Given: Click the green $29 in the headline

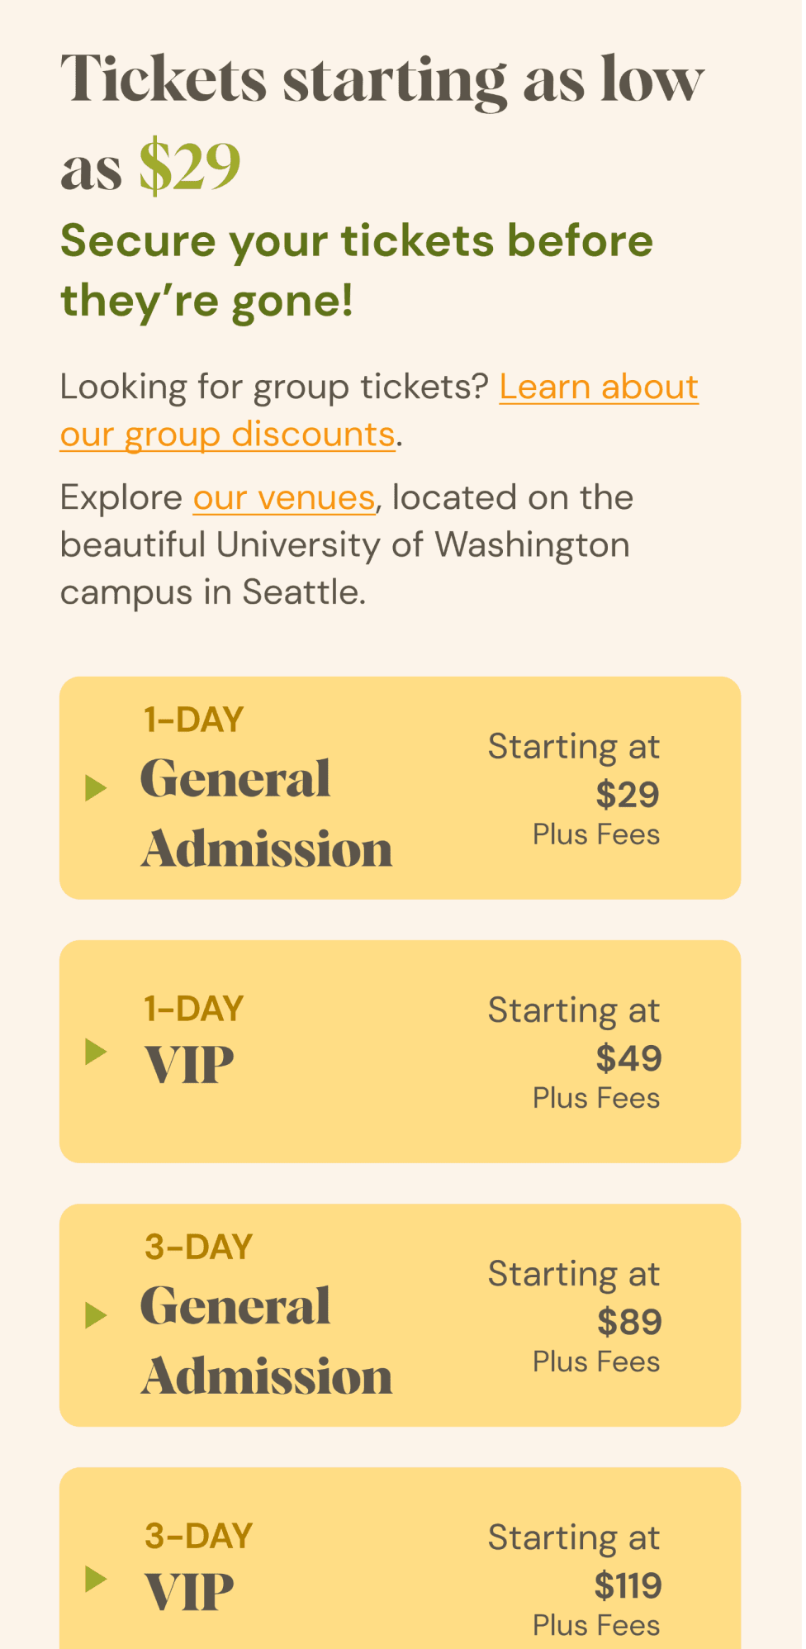Looking at the screenshot, I should click(x=190, y=167).
